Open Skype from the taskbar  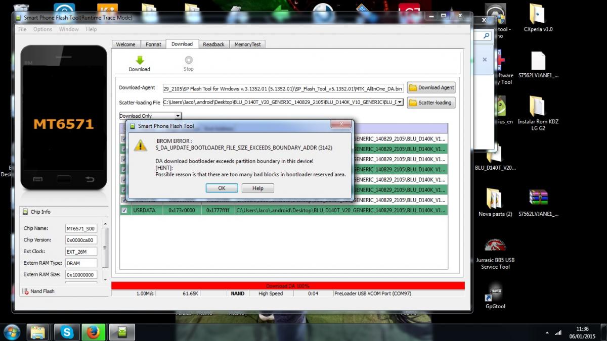pyautogui.click(x=67, y=332)
